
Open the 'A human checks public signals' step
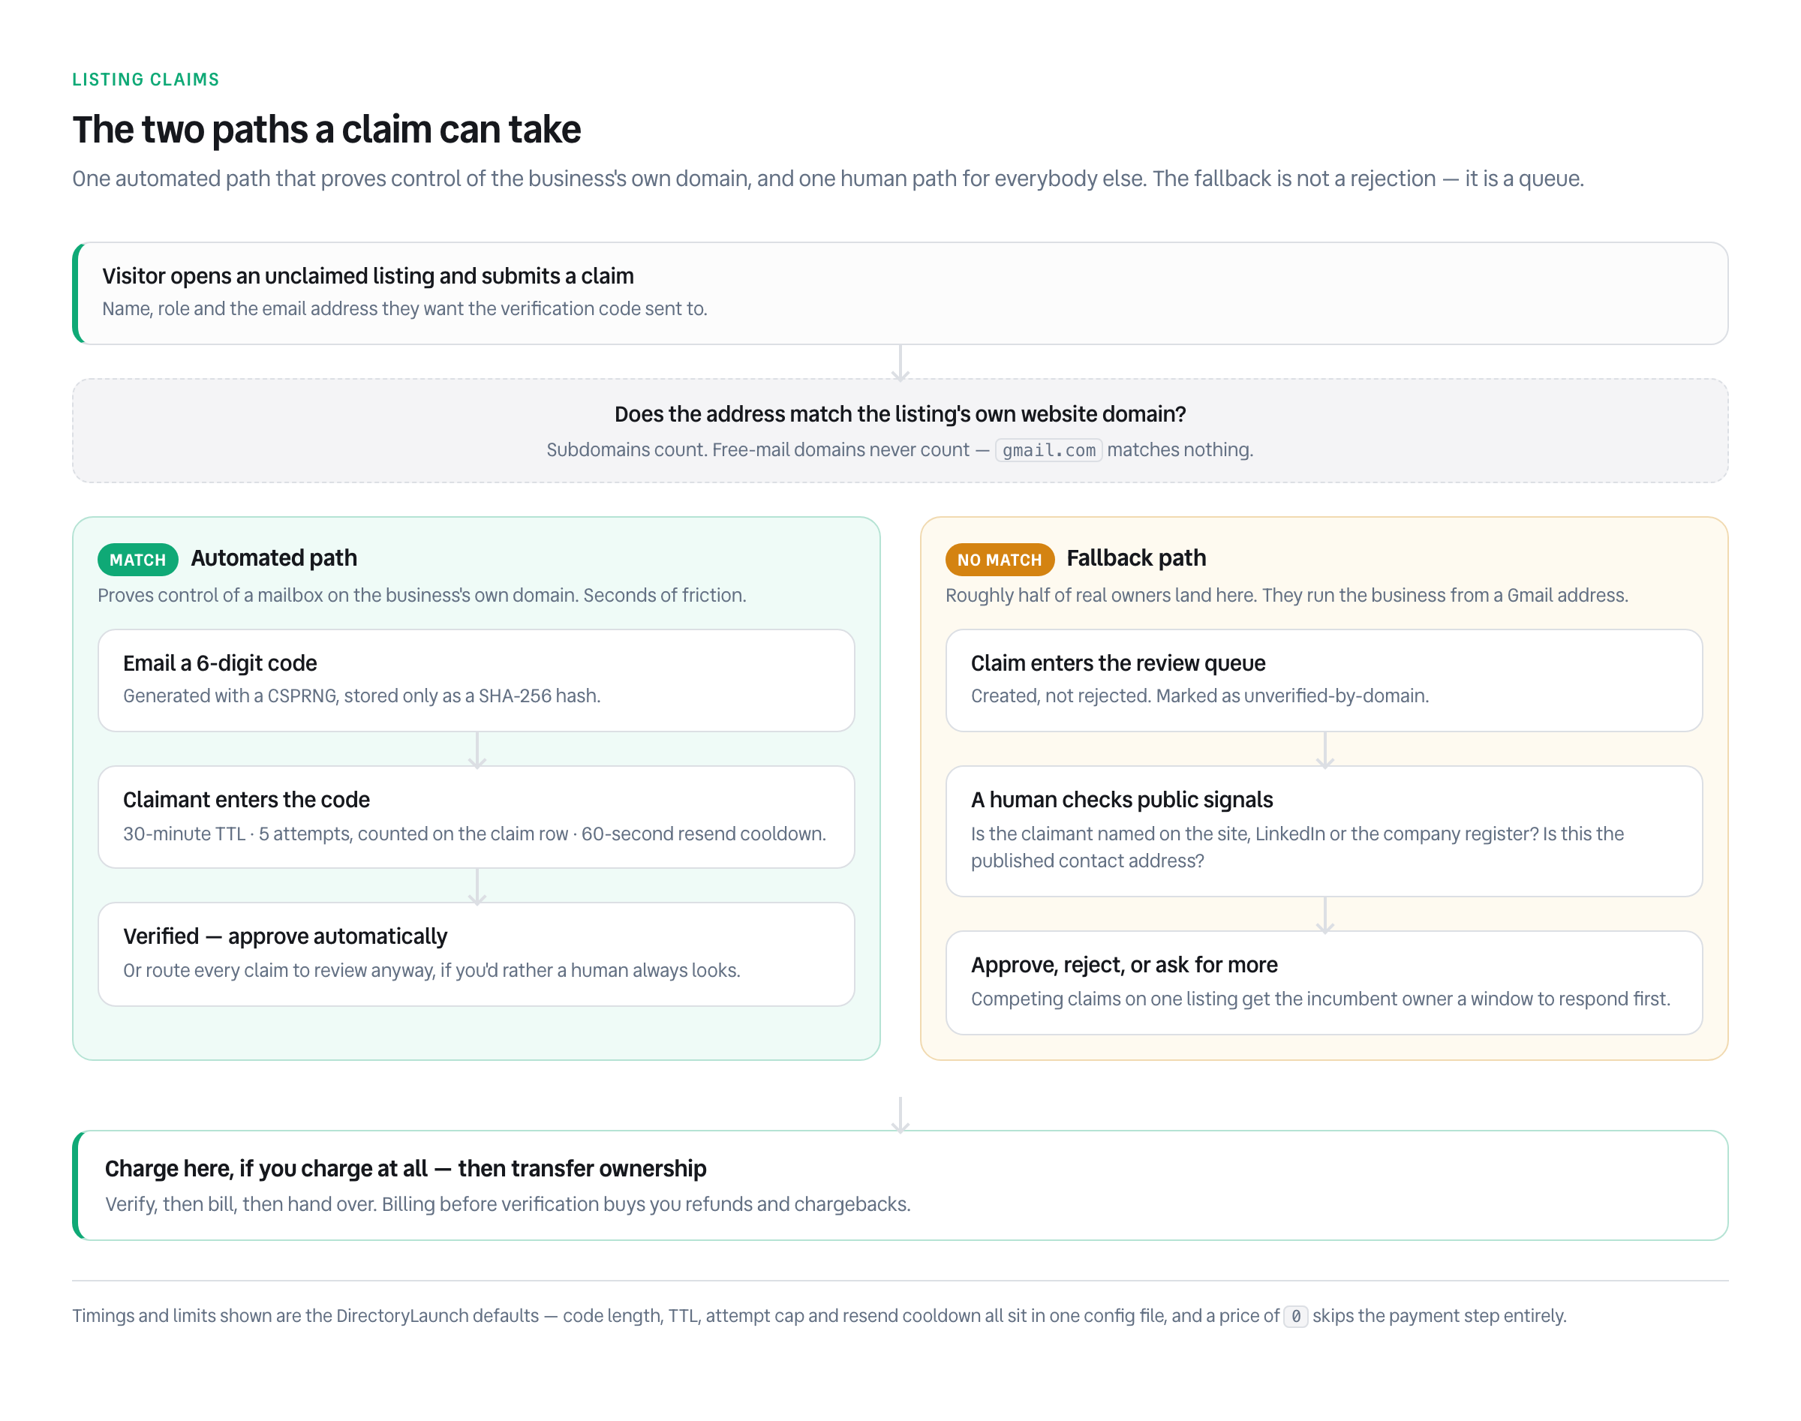[x=1324, y=831]
